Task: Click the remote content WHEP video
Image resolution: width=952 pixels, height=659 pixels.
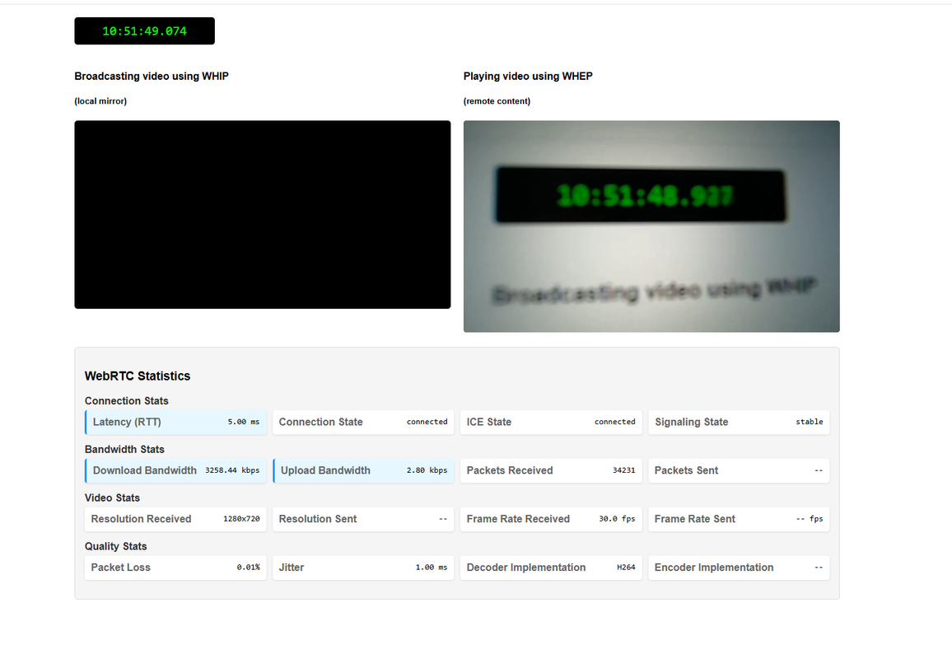Action: point(651,227)
